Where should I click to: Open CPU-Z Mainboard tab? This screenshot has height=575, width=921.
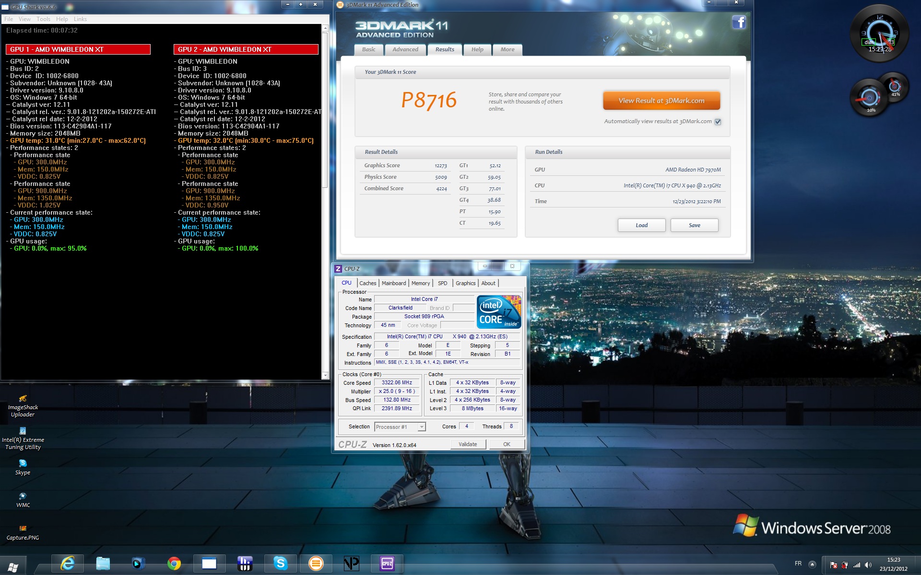(394, 283)
